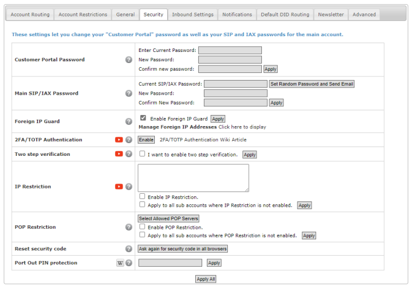Watch YouTube video for IP Restriction
Image resolution: width=412 pixels, height=296 pixels.
(x=119, y=187)
